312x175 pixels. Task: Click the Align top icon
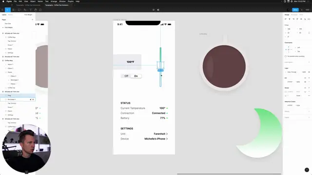297,19
